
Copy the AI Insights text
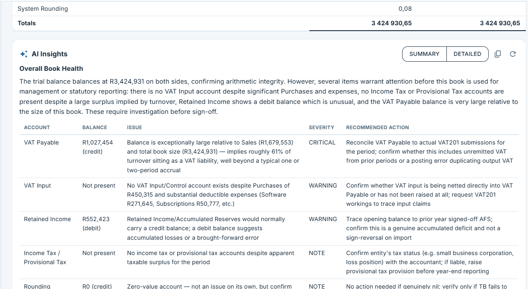tap(498, 54)
